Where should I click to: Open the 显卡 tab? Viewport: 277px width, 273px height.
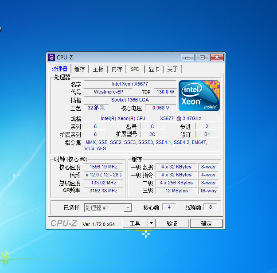pyautogui.click(x=154, y=69)
